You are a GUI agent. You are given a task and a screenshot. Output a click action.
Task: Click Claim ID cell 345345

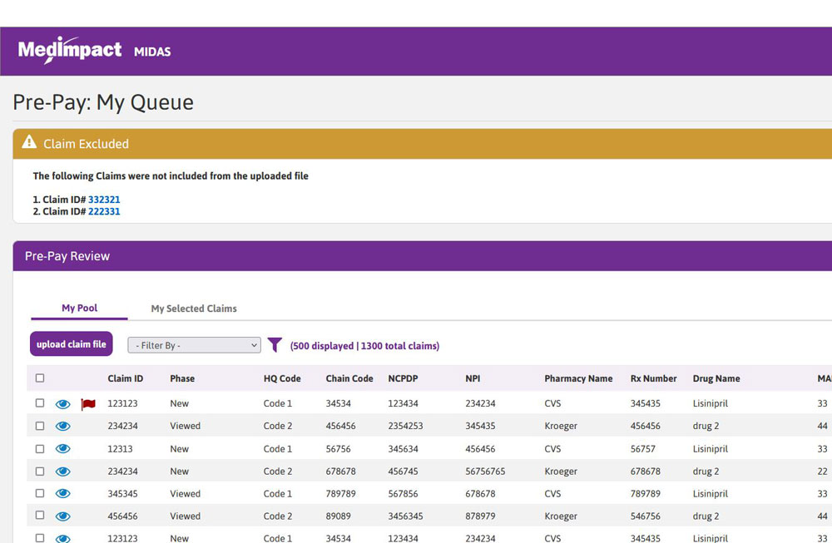[x=122, y=494]
